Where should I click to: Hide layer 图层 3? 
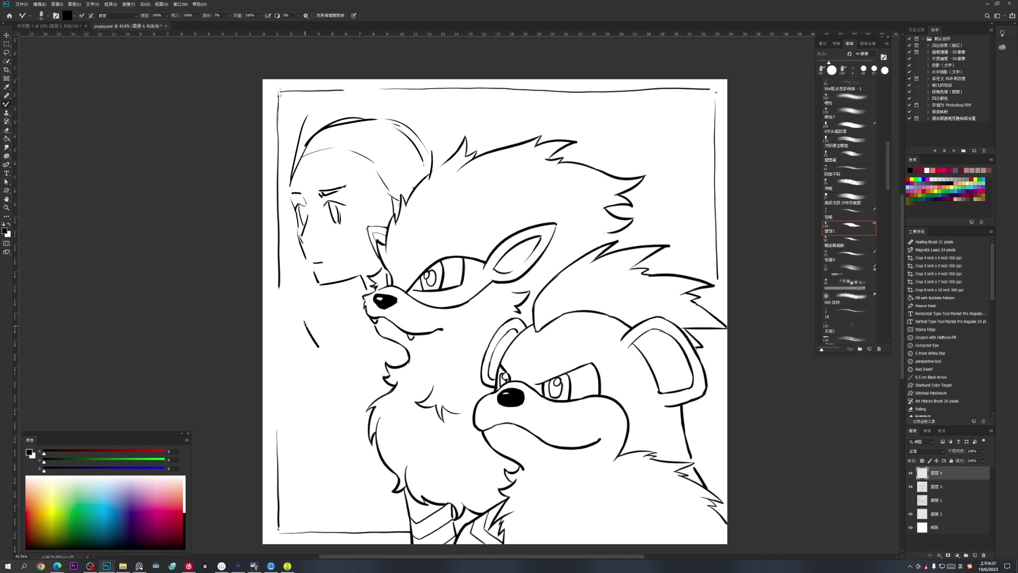coord(911,487)
